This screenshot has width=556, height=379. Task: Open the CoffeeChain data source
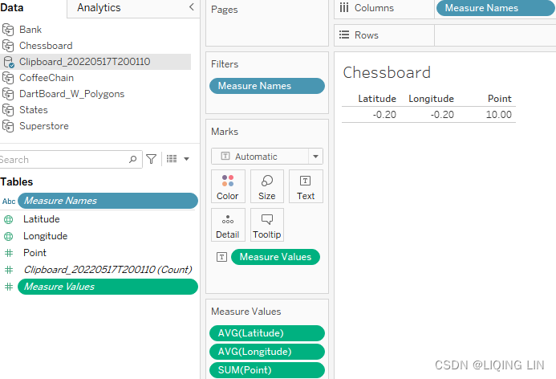[x=47, y=78]
